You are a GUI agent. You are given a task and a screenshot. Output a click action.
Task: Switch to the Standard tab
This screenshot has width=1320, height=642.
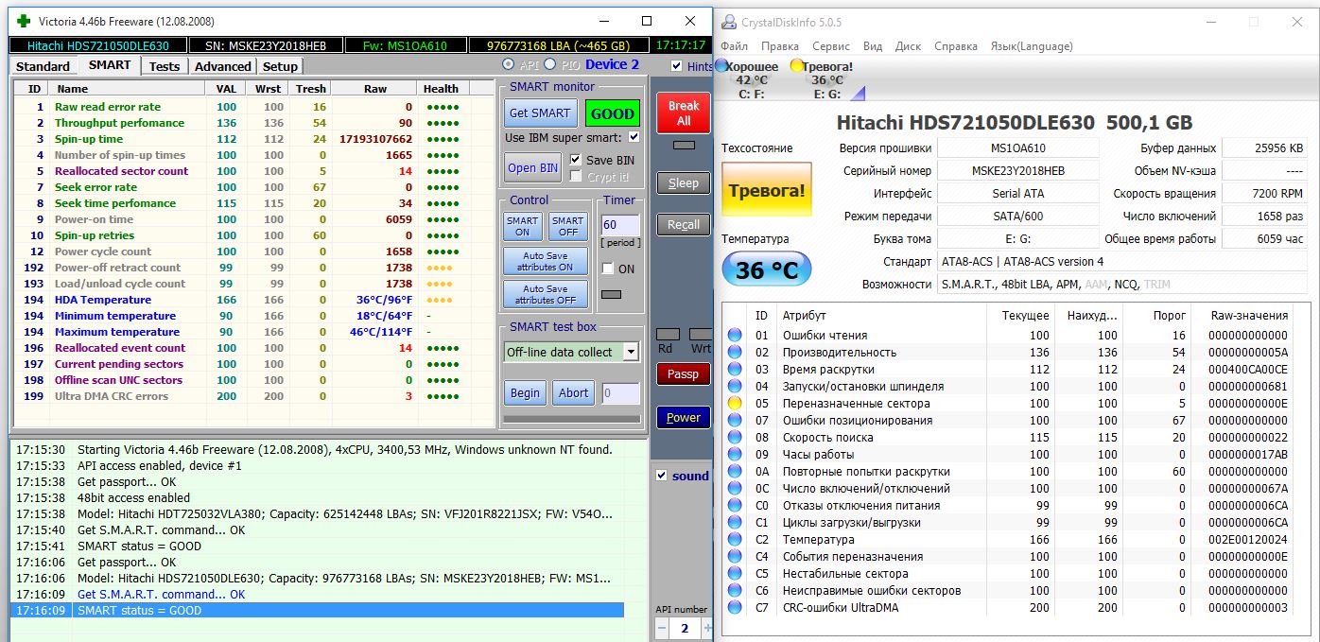tap(43, 66)
